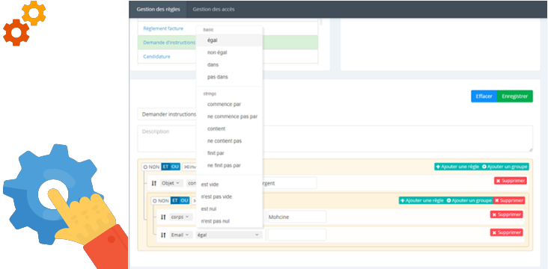Switch to Gestion des accès tab
The width and height of the screenshot is (548, 269).
tap(213, 10)
